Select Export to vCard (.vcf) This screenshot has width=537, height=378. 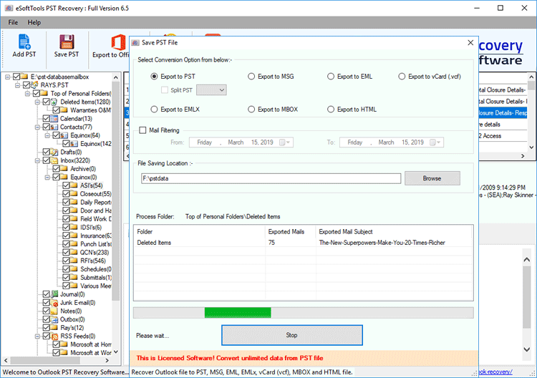[x=402, y=77]
